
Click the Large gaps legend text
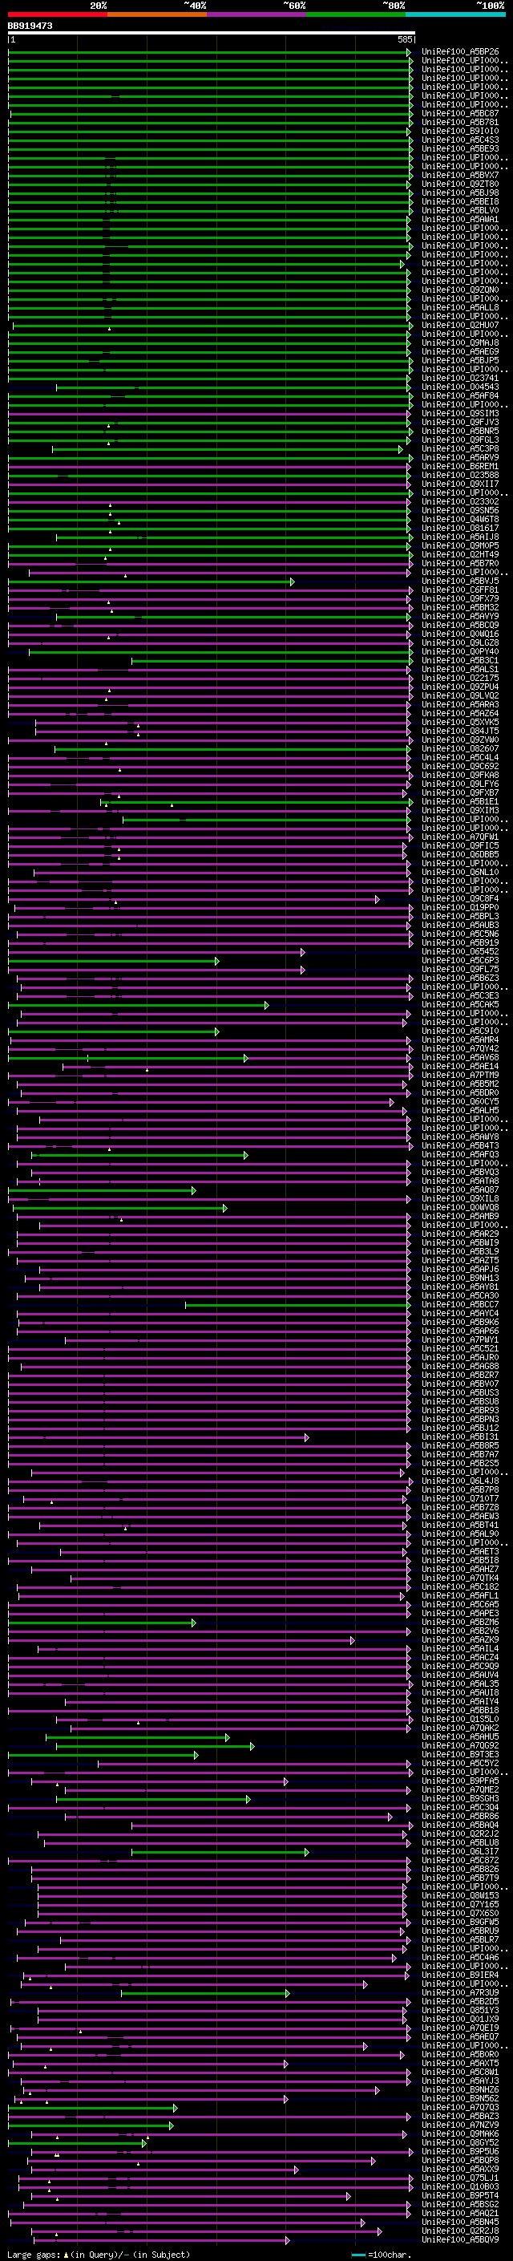99,2255
